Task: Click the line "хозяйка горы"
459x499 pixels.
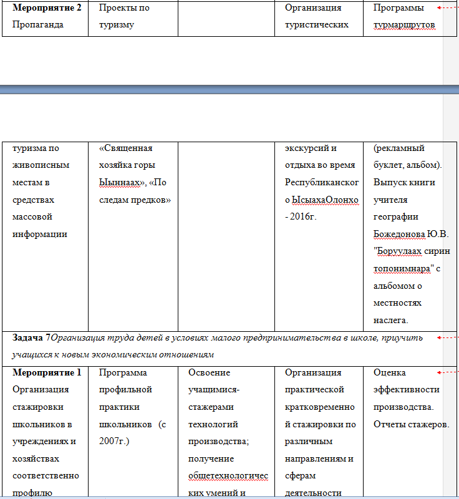Action: point(127,165)
